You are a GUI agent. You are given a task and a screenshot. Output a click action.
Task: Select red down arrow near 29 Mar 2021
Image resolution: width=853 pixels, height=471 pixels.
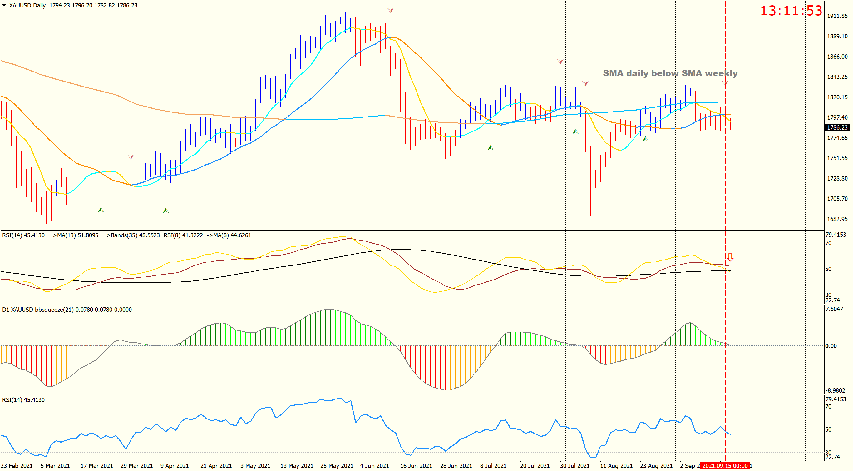(x=131, y=157)
